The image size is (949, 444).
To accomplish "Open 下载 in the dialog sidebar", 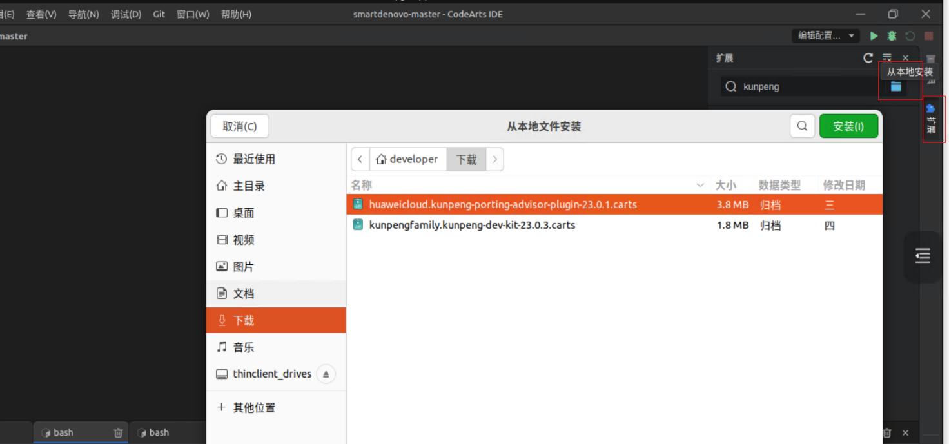I will pos(276,320).
